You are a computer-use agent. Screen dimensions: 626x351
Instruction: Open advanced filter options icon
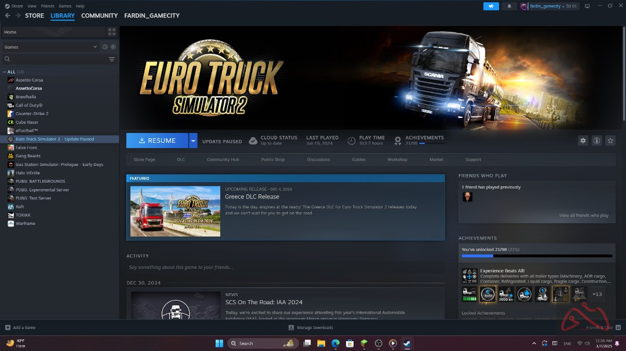click(112, 59)
